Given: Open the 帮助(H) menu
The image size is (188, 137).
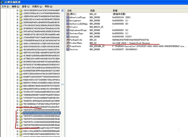Looking at the screenshot, I should click(x=49, y=6).
